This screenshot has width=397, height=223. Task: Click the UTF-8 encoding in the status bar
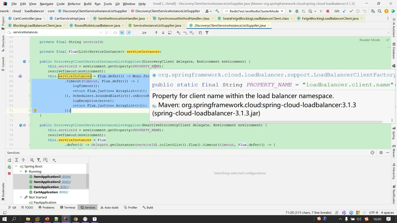coord(373,213)
